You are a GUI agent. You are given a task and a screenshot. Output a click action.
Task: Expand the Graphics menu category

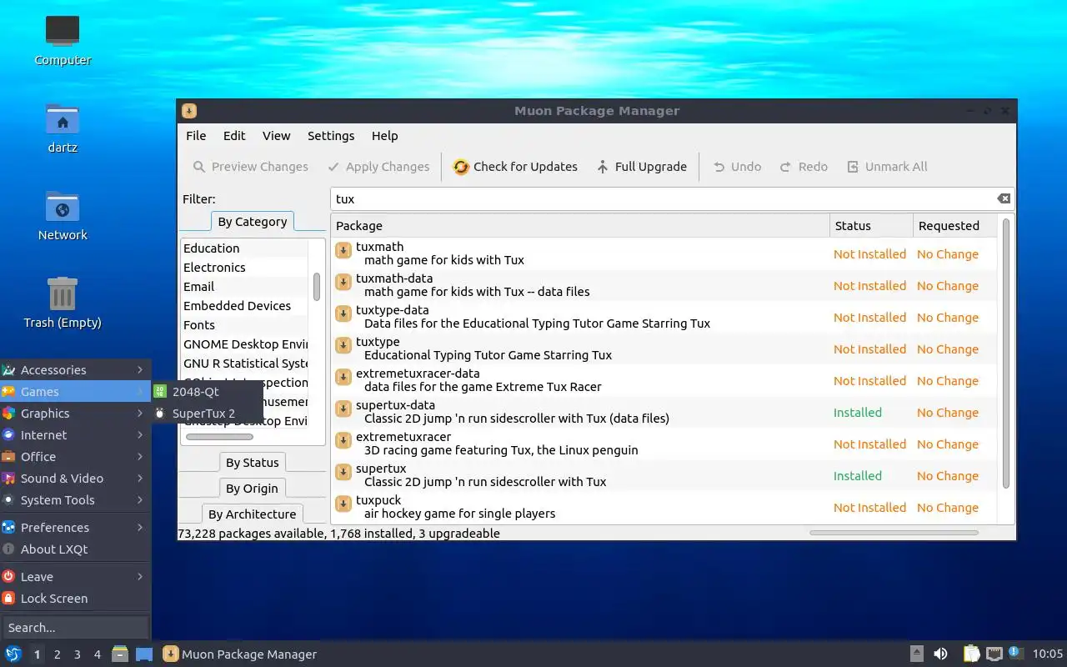click(75, 414)
